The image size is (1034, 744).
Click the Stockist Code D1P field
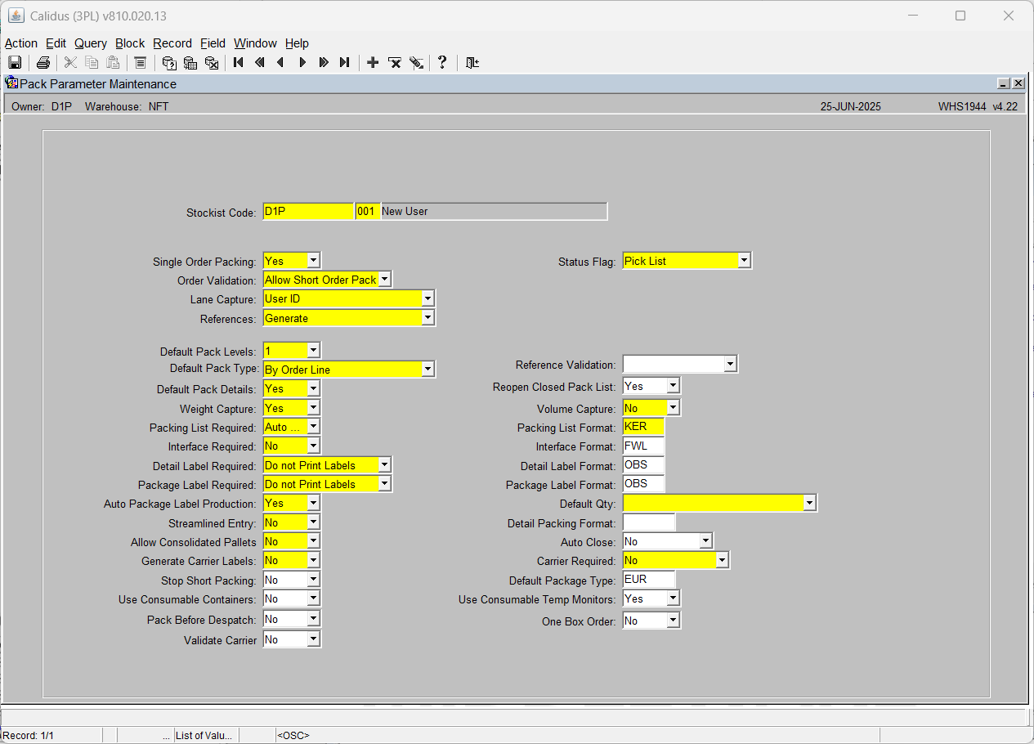pyautogui.click(x=308, y=212)
